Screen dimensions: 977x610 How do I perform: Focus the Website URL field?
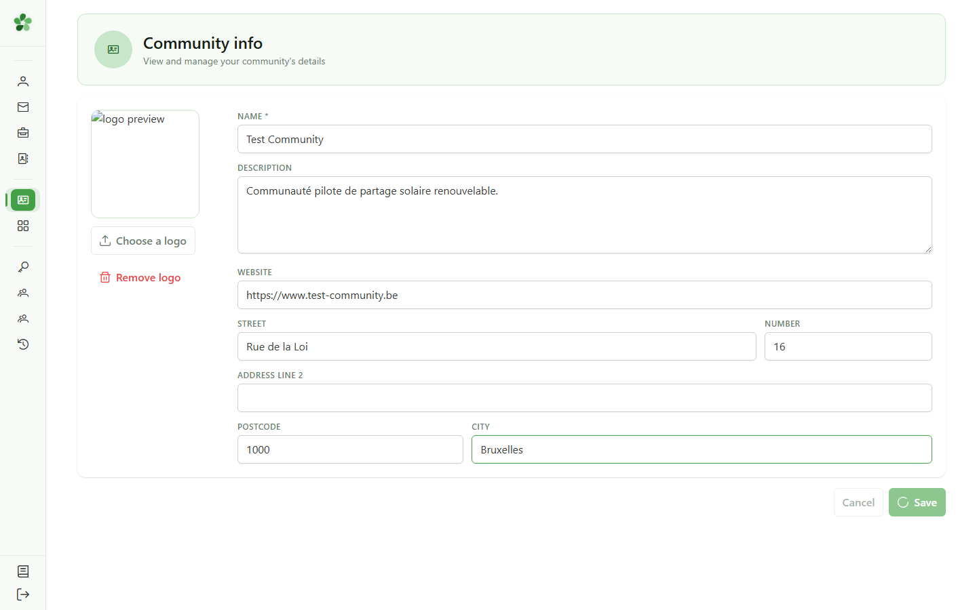point(585,295)
